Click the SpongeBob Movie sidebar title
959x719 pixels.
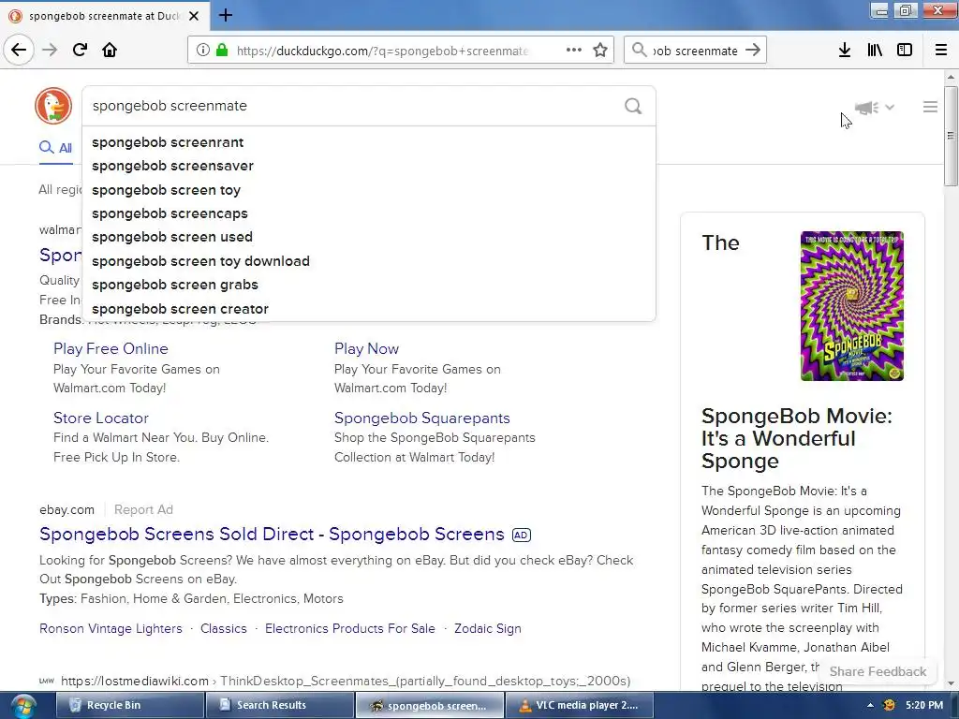click(x=797, y=438)
